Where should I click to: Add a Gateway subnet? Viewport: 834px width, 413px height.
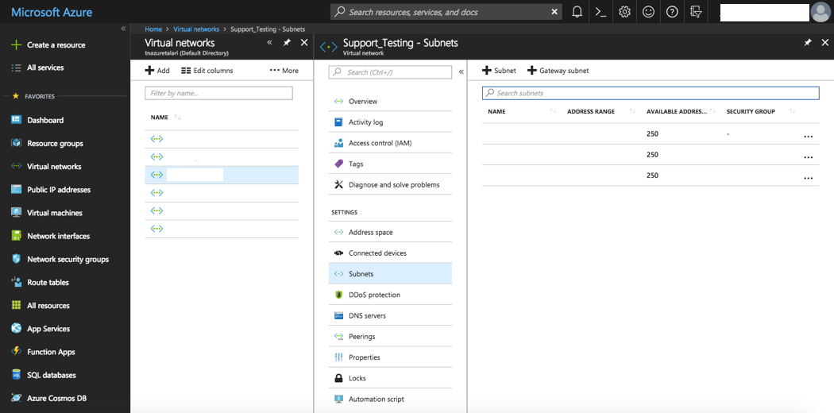click(558, 71)
